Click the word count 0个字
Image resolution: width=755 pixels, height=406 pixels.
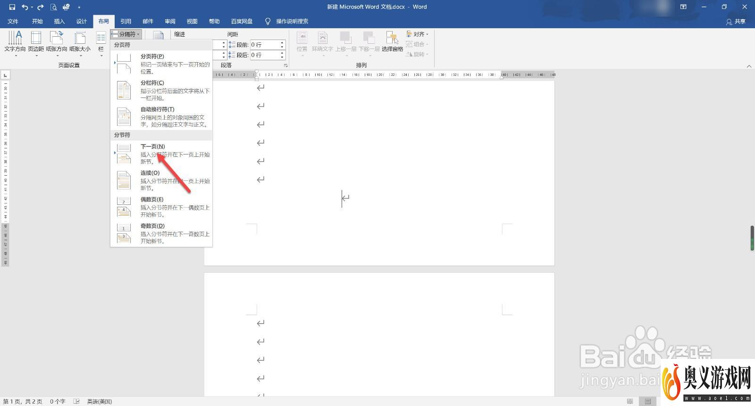[x=58, y=401]
